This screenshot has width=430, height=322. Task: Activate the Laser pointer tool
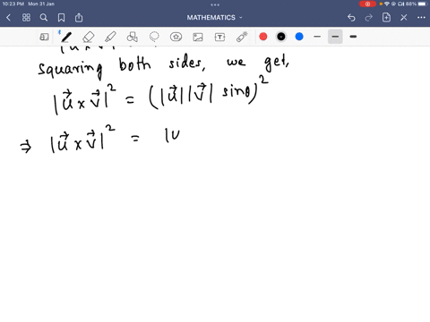tap(242, 37)
